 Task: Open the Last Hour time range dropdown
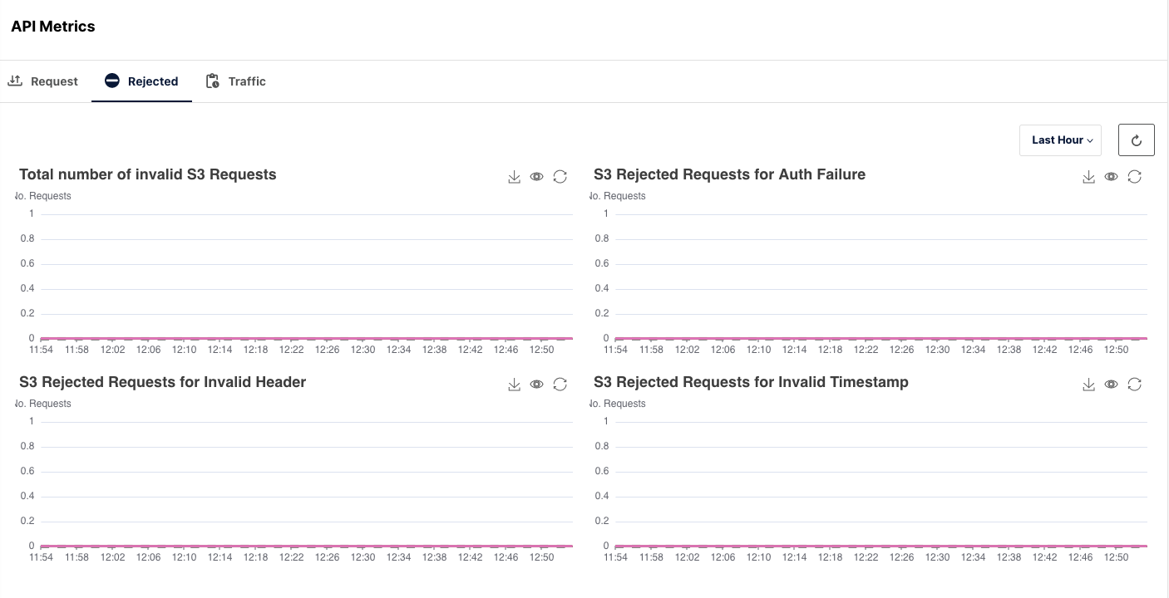[1060, 140]
